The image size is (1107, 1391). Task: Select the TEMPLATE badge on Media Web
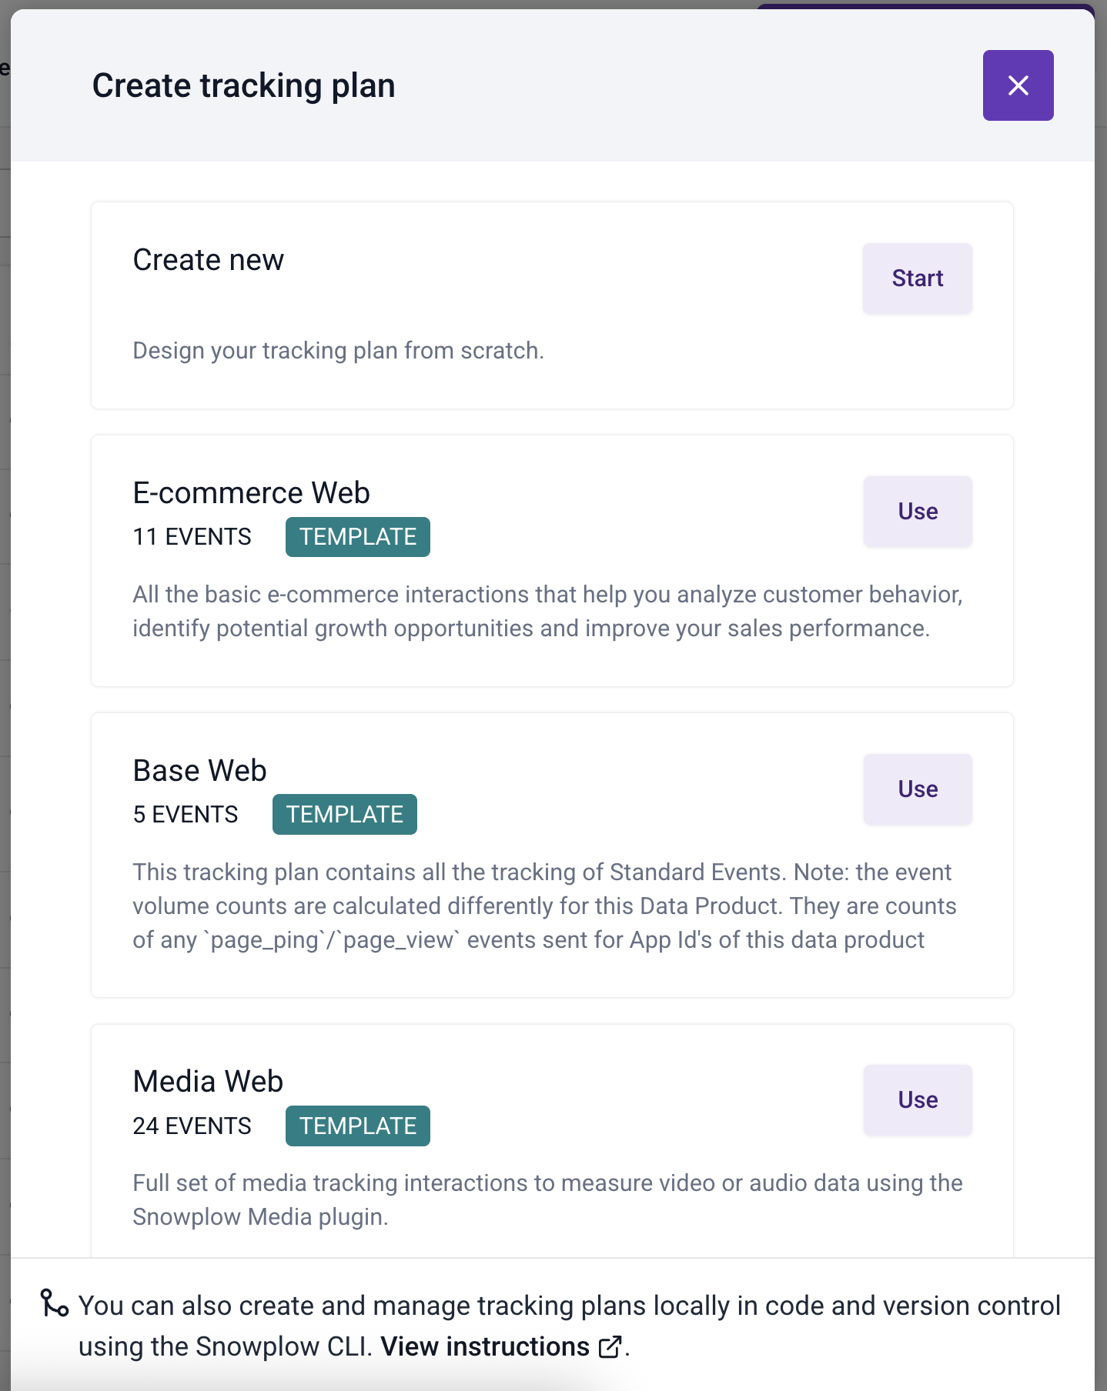[x=356, y=1126]
